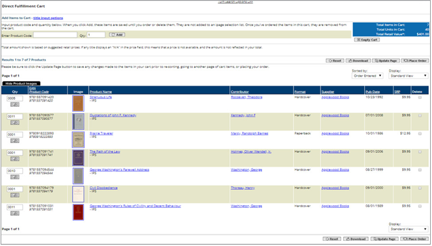This screenshot has width=432, height=246.
Task: Open the Farewell Address cover thumbnail
Action: (x=78, y=176)
